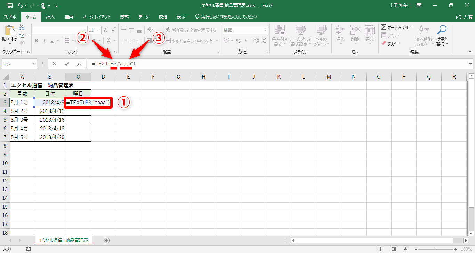
Task: Click the formula bar text =TEXT(B3,"aaaa")
Action: click(113, 64)
